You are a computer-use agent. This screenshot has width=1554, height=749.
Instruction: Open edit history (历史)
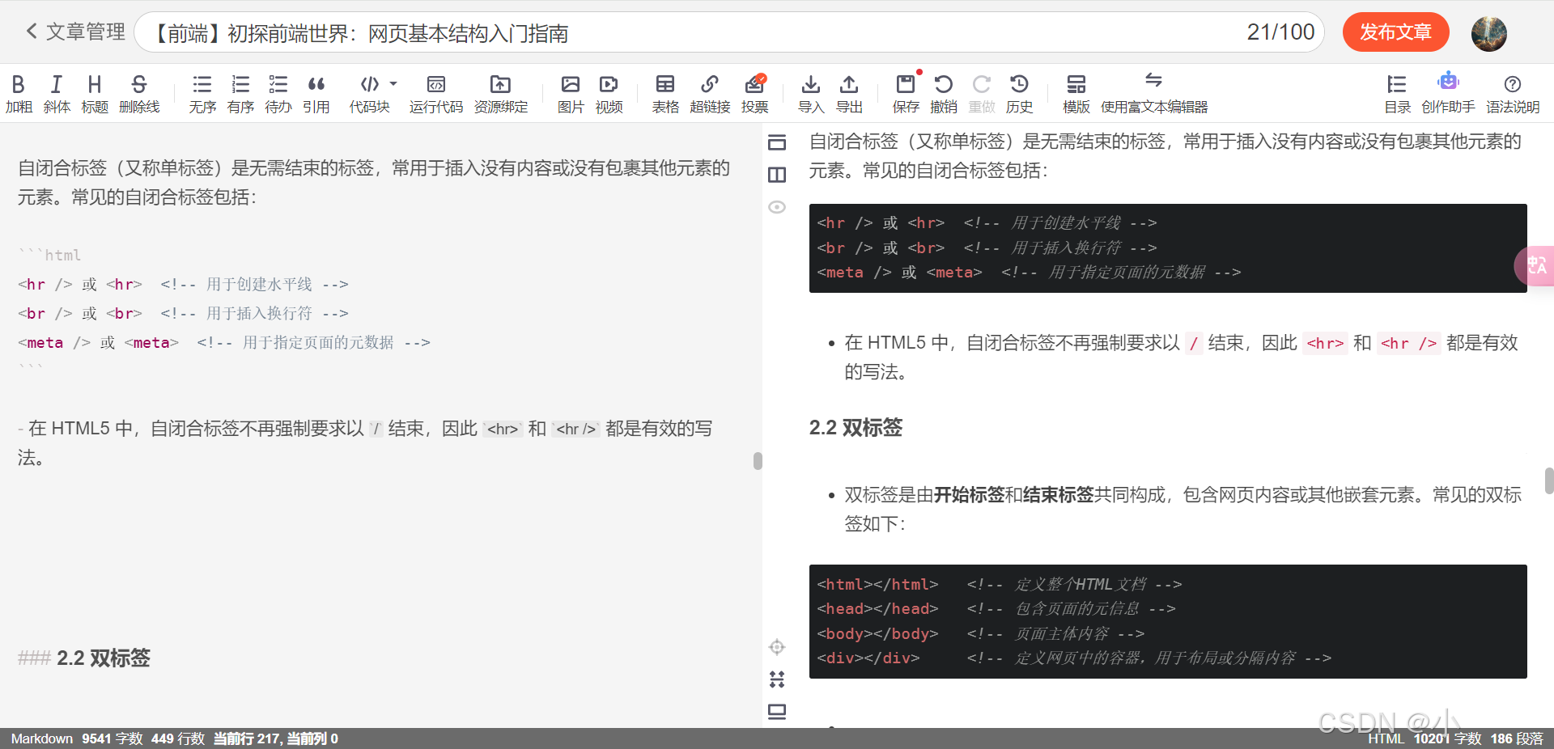(1020, 94)
